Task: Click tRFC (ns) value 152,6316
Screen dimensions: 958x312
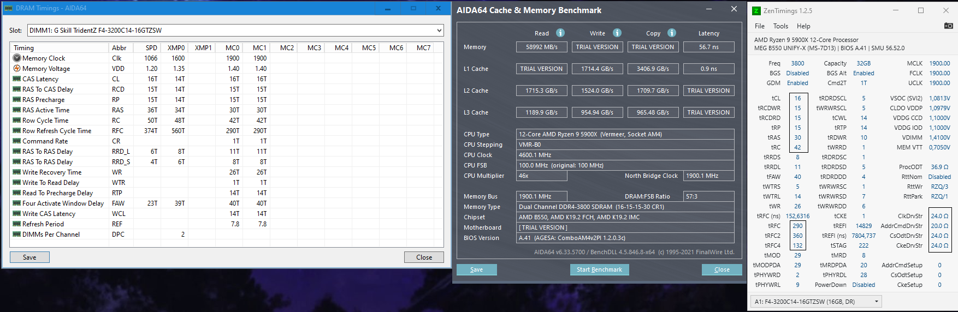Action: 797,216
